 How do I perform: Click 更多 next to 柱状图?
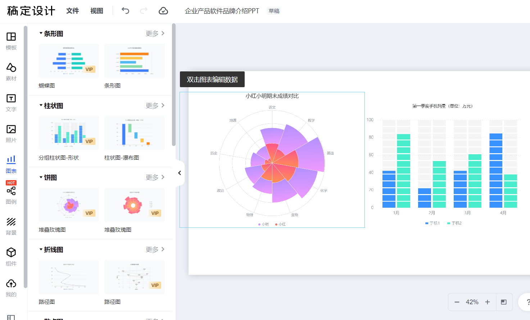[x=155, y=105]
